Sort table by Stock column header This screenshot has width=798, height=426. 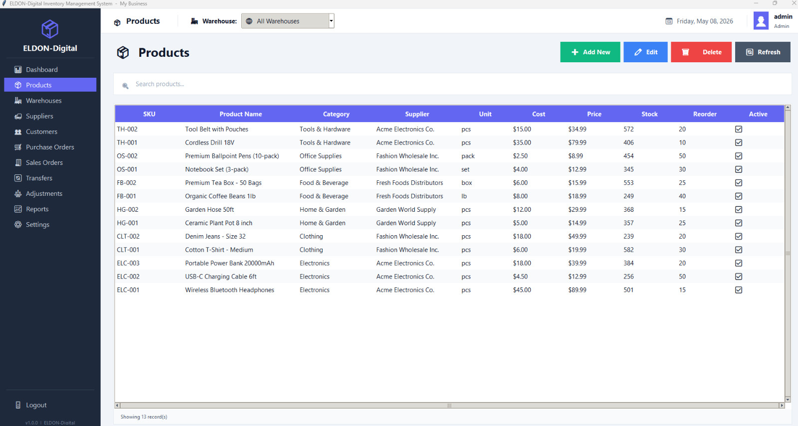(x=649, y=114)
